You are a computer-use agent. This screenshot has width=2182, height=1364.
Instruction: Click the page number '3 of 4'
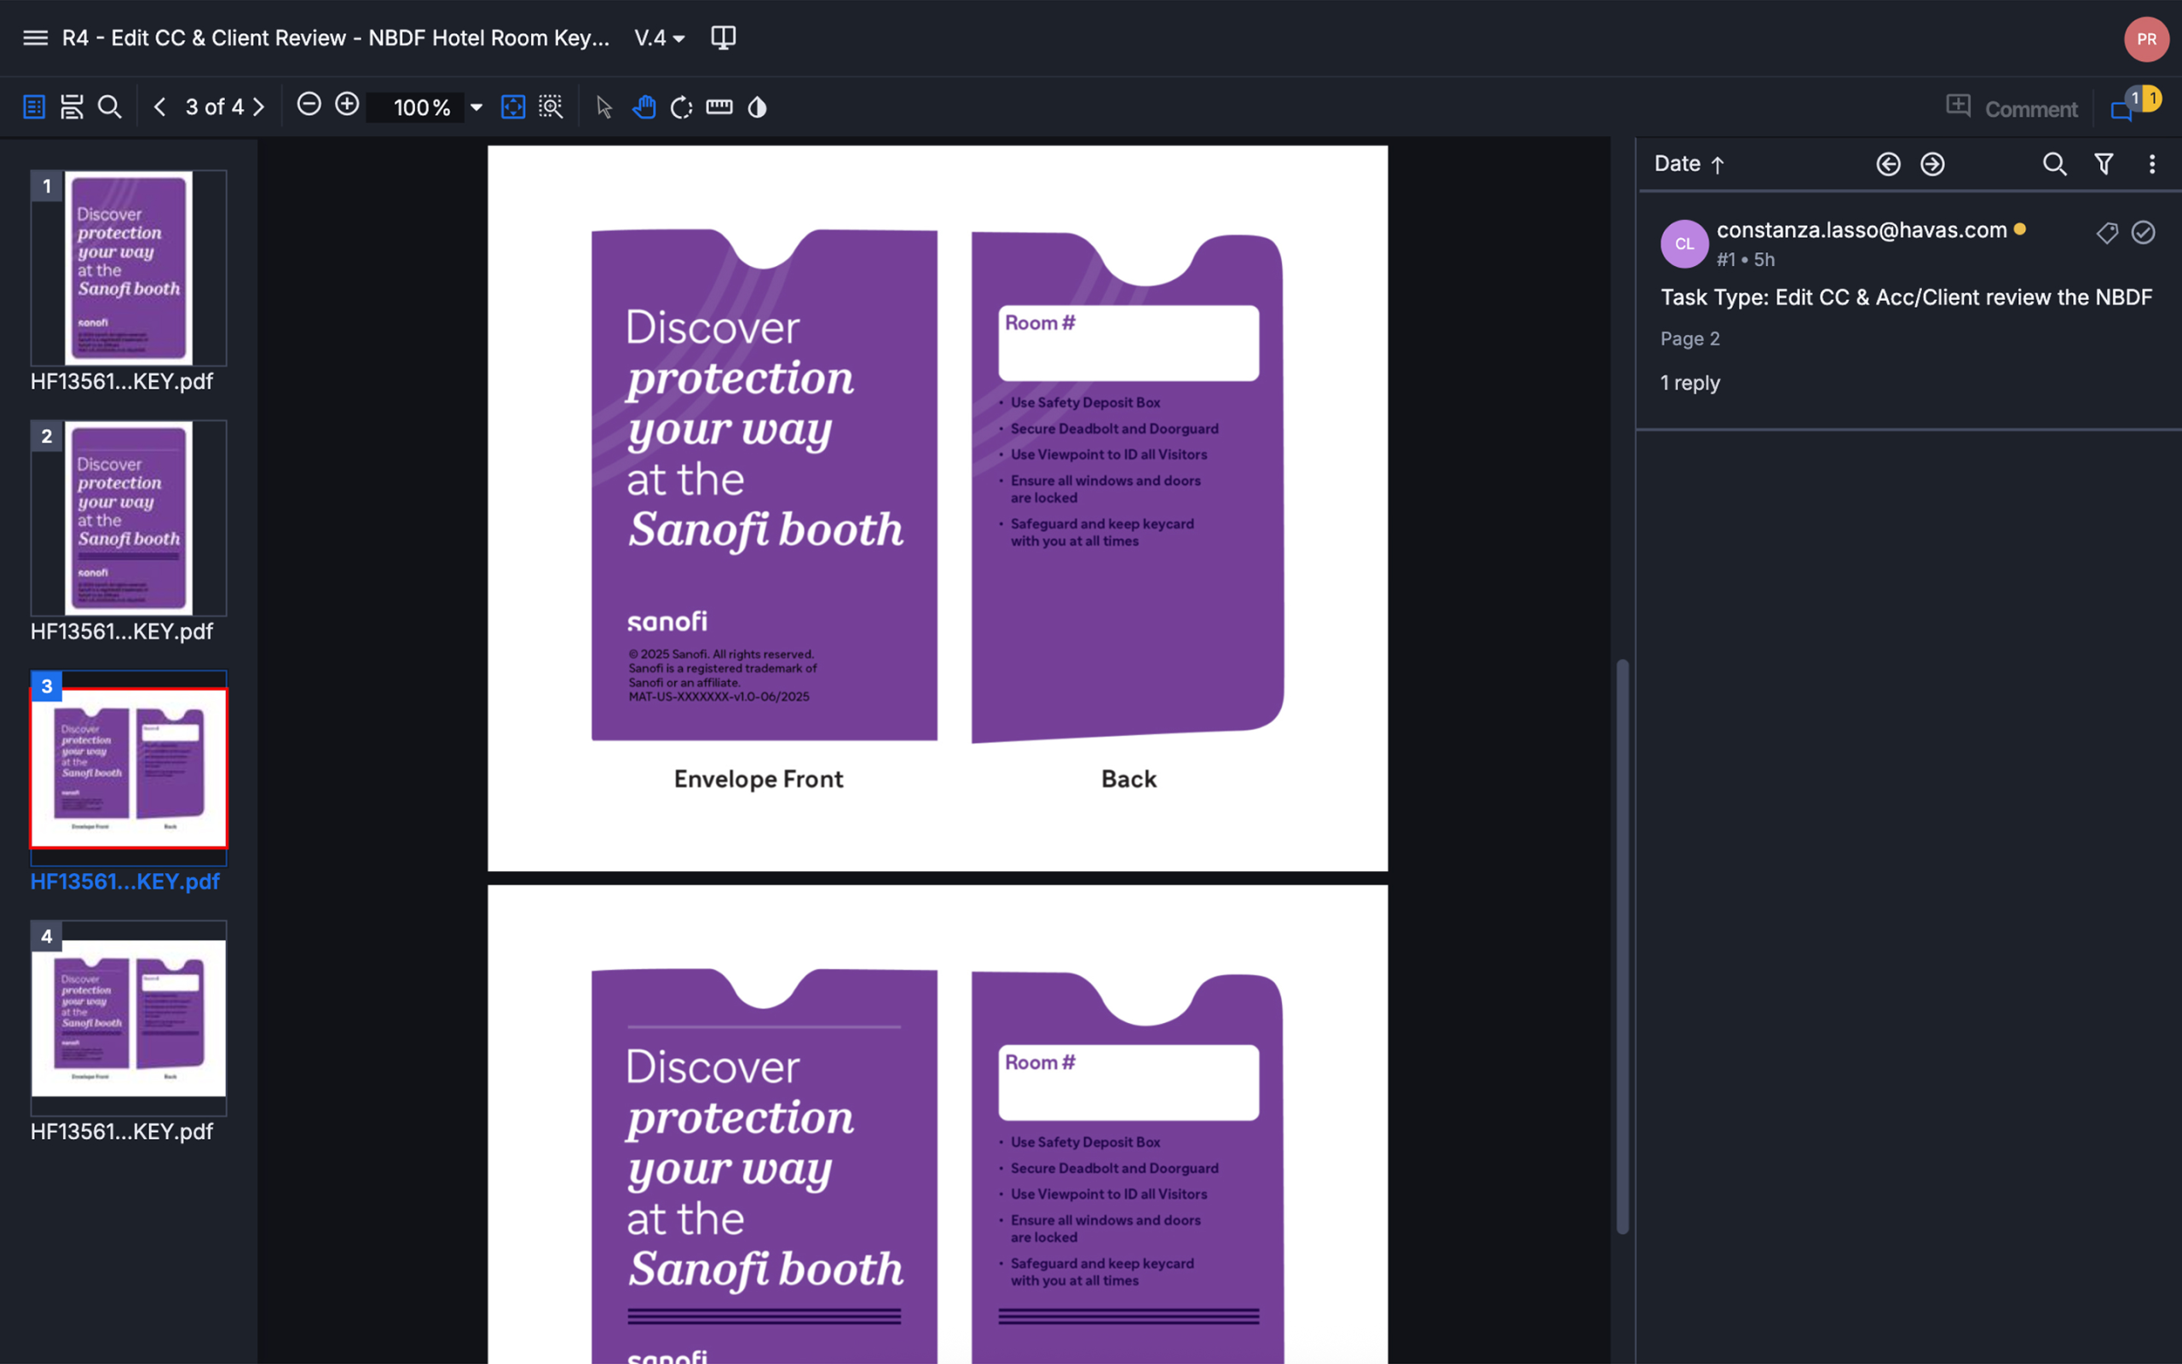point(214,107)
